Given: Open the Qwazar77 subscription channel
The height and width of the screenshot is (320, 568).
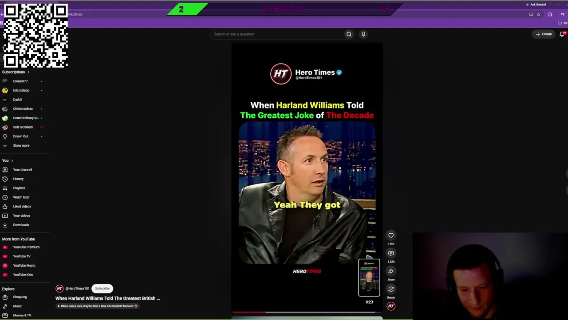Looking at the screenshot, I should tap(21, 81).
